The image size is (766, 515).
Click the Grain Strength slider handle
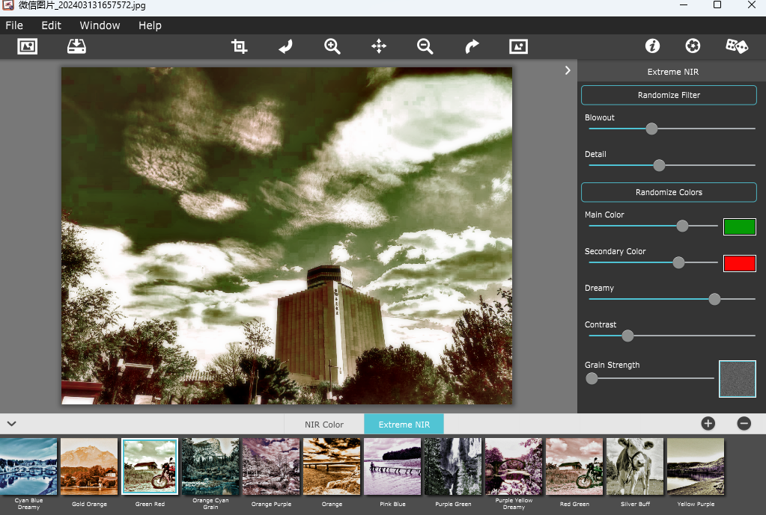tap(592, 378)
